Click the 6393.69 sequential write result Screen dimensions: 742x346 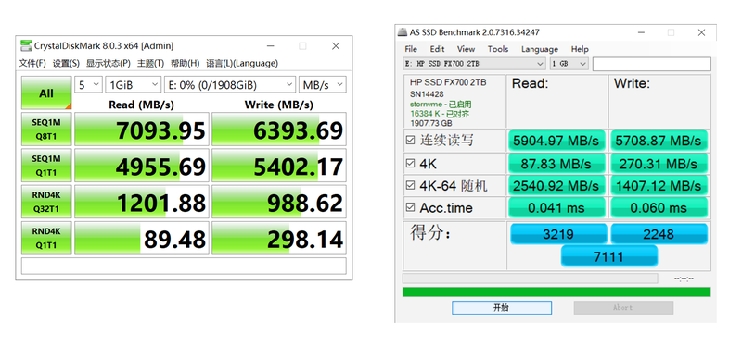(x=279, y=130)
